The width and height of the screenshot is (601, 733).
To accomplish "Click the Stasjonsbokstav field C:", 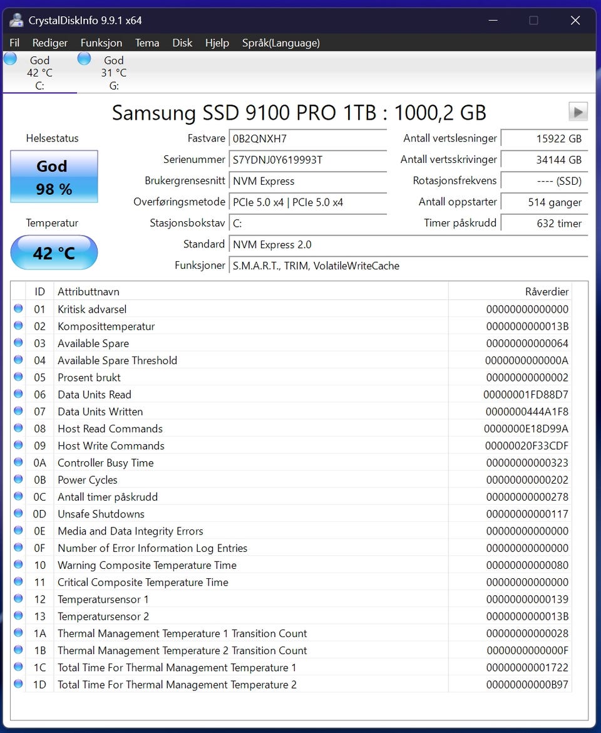I will pos(308,223).
